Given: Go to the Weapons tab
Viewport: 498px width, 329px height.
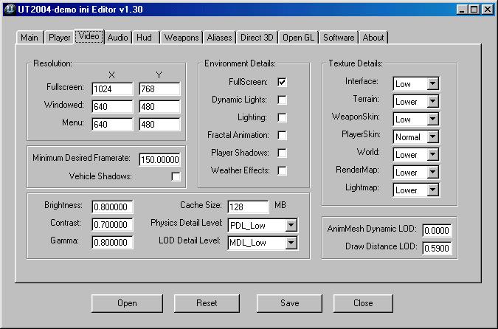Looking at the screenshot, I should pyautogui.click(x=181, y=37).
